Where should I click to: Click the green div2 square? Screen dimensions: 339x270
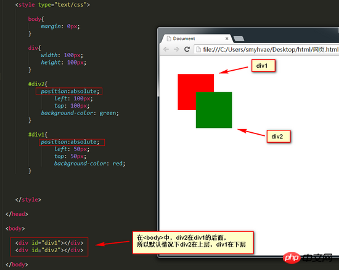214,110
